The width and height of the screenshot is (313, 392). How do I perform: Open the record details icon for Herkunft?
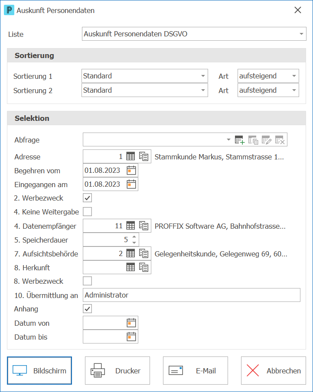144,267
